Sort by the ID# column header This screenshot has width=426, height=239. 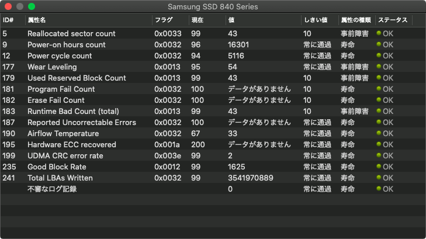coord(9,20)
